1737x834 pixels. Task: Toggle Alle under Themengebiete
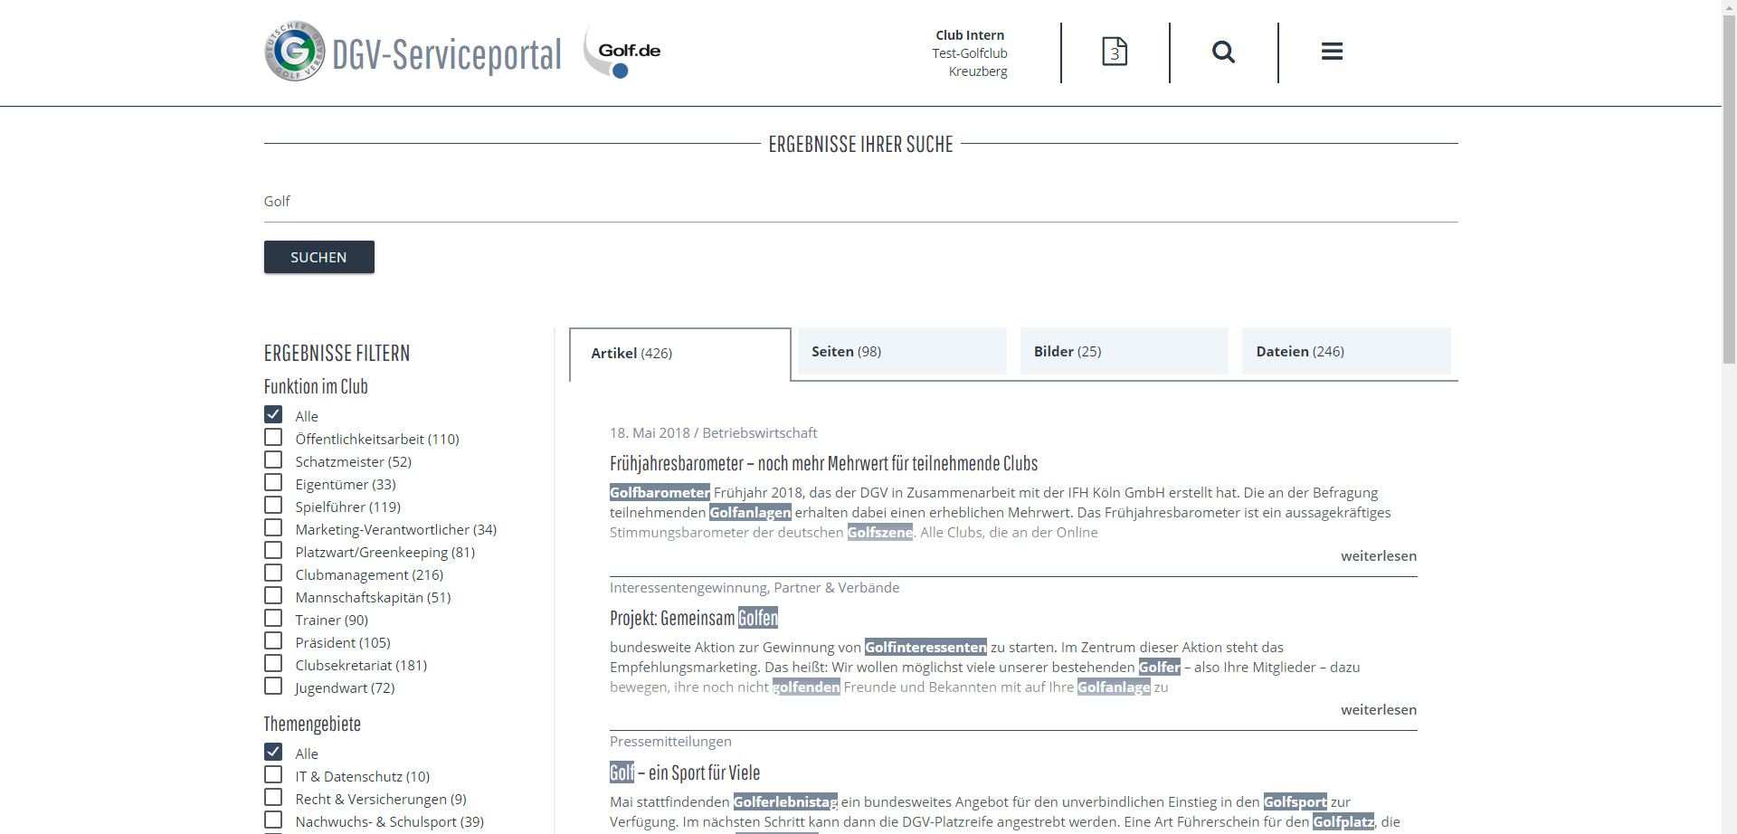[273, 753]
